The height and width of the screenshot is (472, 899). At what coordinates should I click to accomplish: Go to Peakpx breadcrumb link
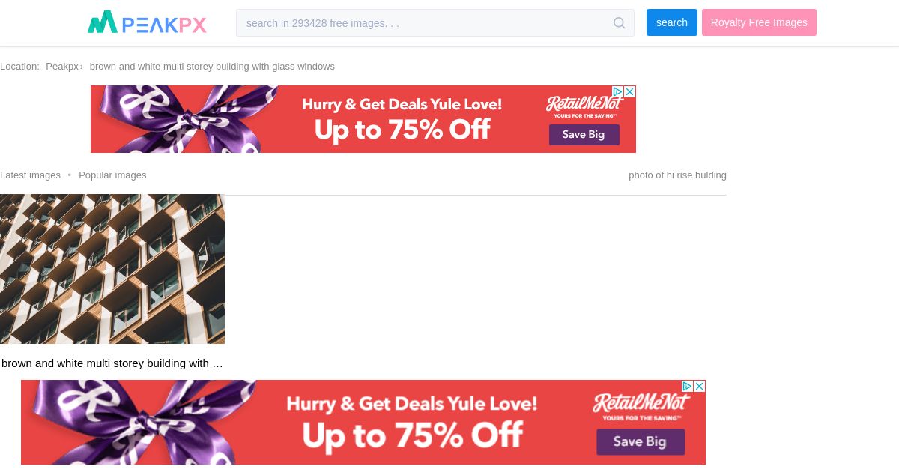62,66
